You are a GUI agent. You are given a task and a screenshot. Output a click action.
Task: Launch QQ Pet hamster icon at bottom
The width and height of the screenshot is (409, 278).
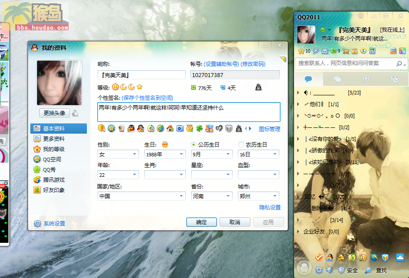(341, 258)
